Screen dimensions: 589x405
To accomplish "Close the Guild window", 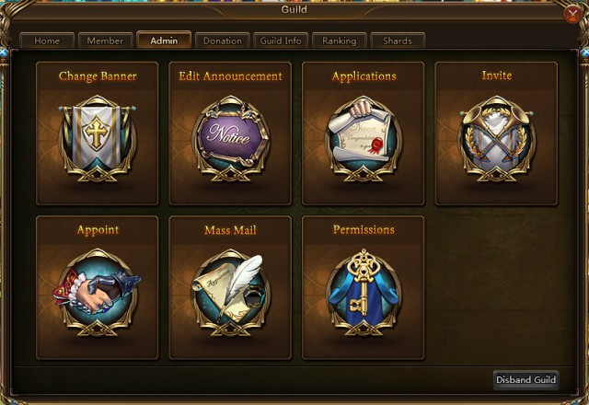I will pyautogui.click(x=572, y=15).
